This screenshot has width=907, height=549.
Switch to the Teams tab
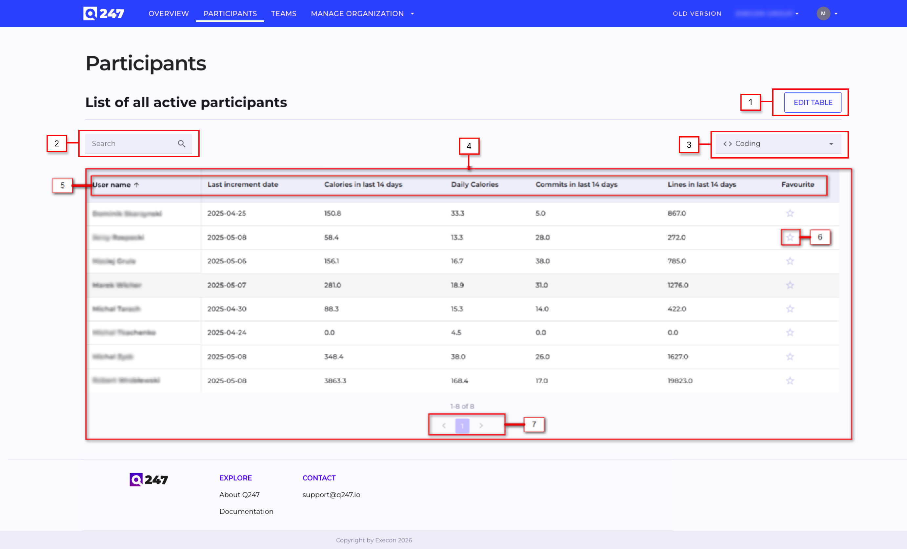[x=283, y=13]
